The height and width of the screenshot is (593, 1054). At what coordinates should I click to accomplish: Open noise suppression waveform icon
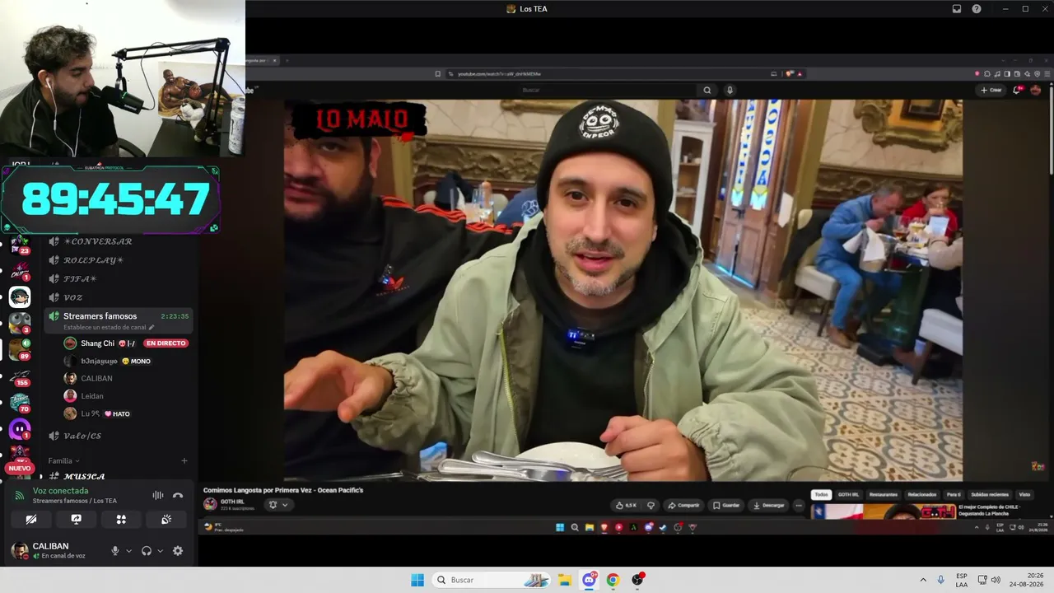tap(157, 495)
